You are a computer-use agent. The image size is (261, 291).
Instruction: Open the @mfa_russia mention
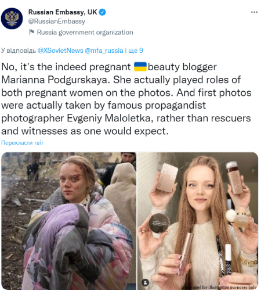pos(104,51)
